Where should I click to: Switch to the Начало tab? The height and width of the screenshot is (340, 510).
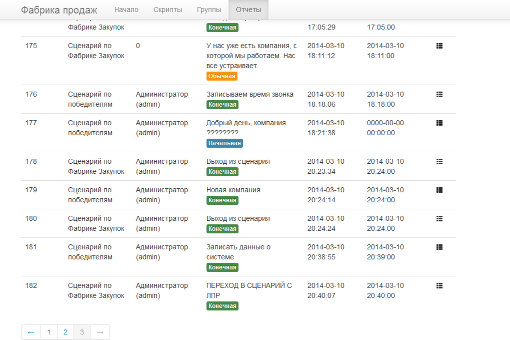tap(126, 10)
